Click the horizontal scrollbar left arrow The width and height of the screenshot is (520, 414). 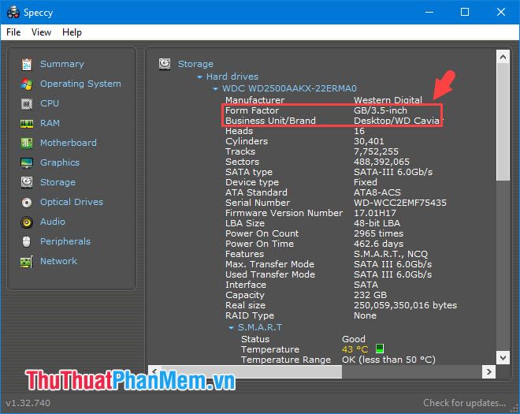(x=154, y=371)
